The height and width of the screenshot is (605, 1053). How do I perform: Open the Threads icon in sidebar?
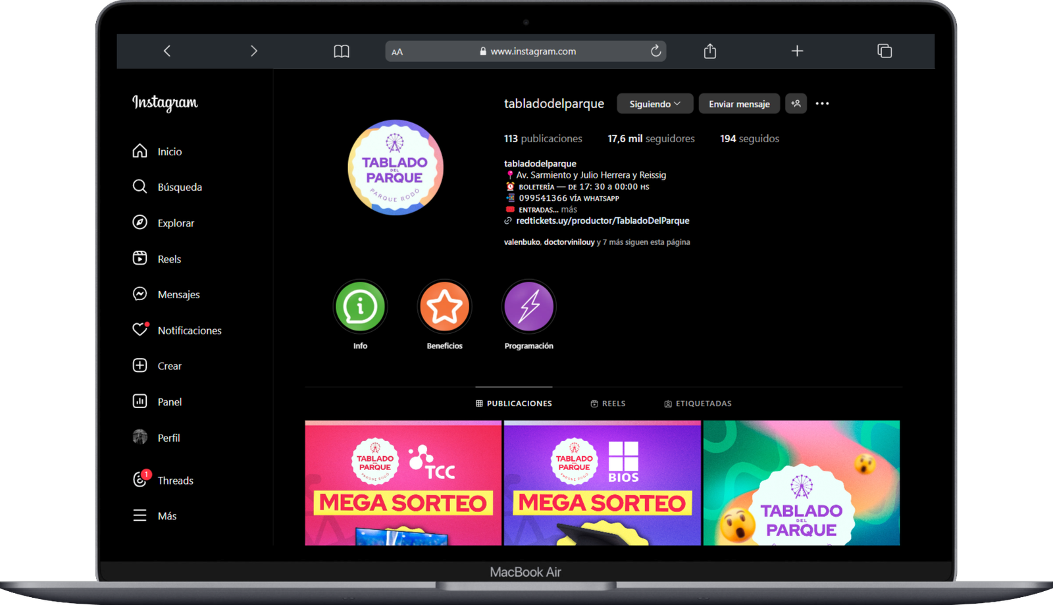(x=140, y=480)
